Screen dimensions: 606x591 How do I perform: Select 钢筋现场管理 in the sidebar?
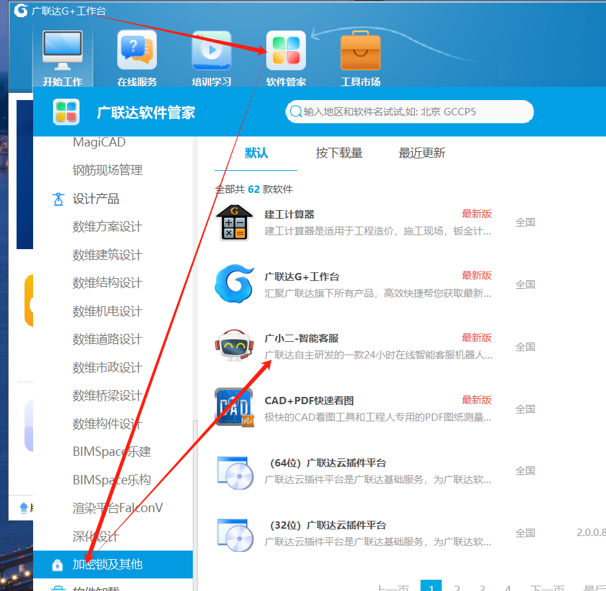coord(107,170)
